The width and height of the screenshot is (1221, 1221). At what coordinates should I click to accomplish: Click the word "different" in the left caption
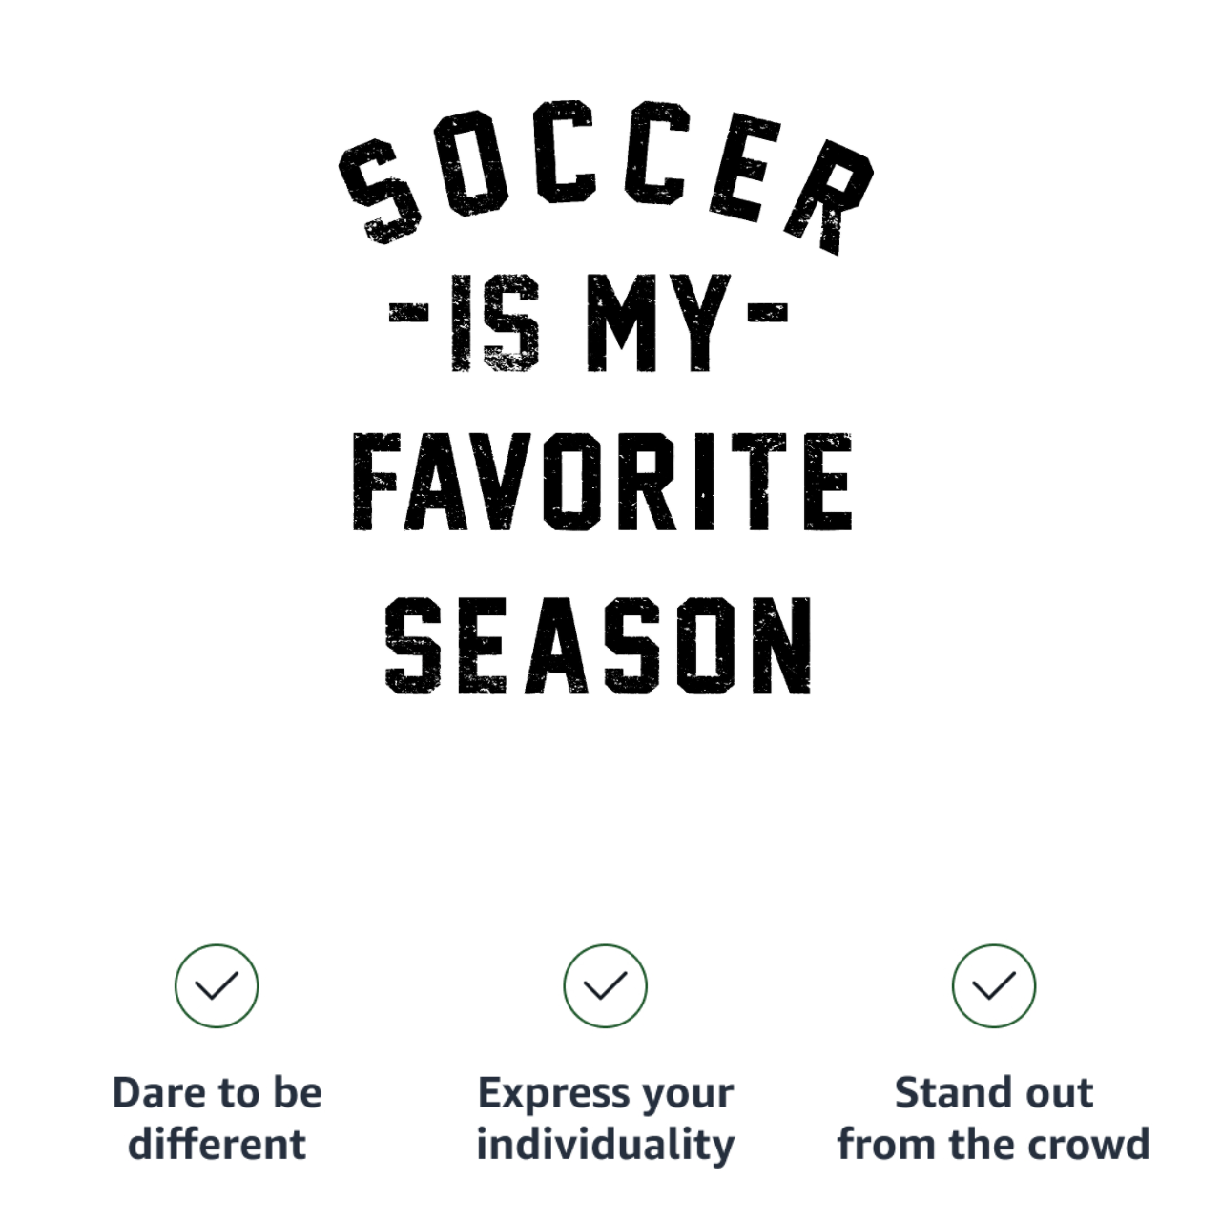pos(217,1143)
